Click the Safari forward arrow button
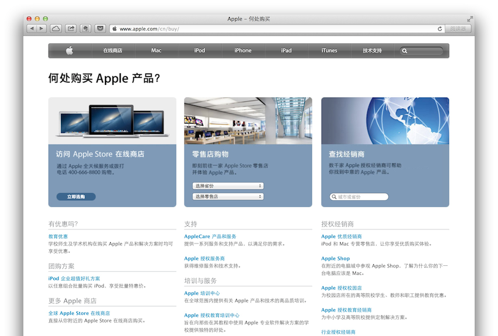The width and height of the screenshot is (498, 336). tap(42, 29)
